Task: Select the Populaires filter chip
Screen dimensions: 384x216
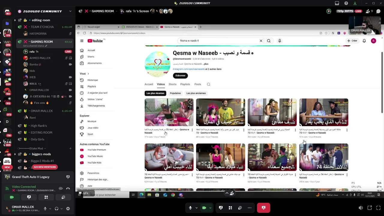Action: coord(175,93)
